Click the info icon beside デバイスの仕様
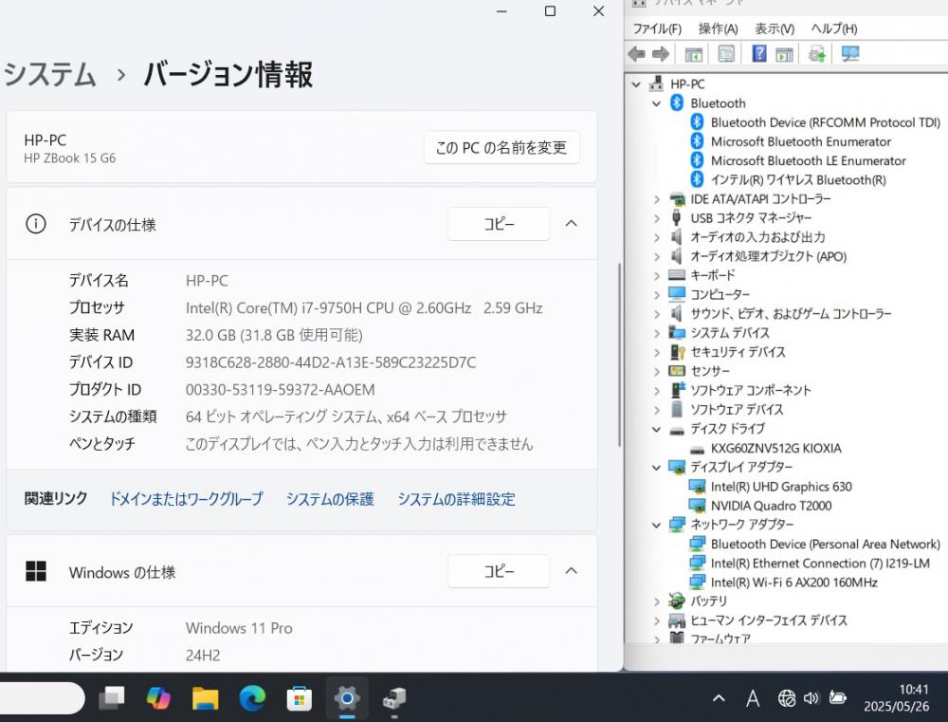 (36, 224)
